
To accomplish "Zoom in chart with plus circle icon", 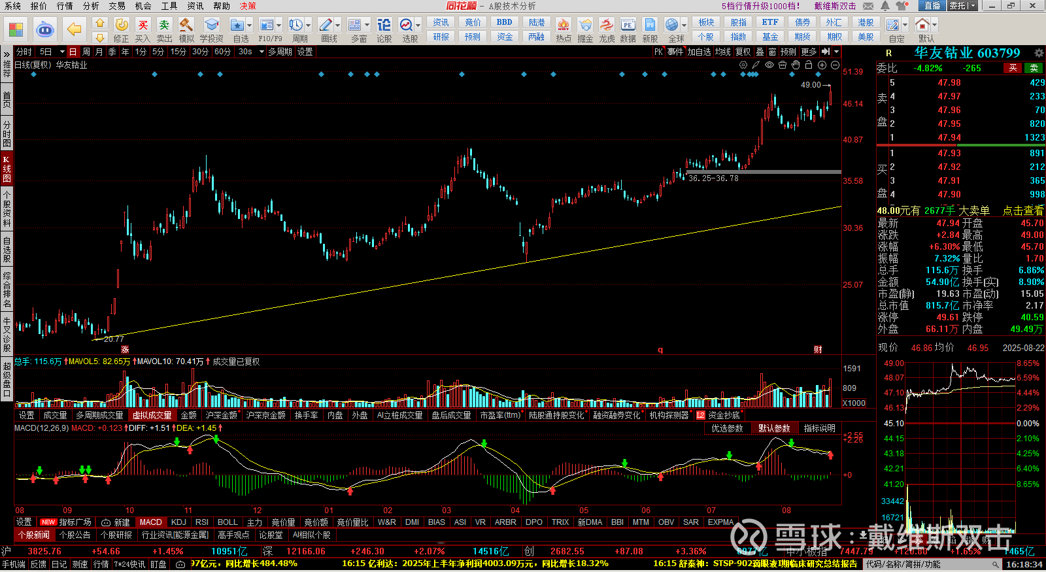I will tap(822, 65).
